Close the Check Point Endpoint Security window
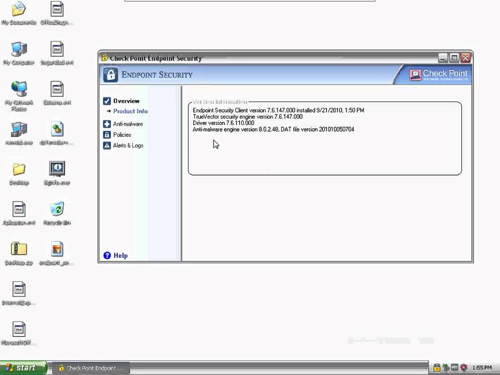500x375 pixels. point(466,58)
